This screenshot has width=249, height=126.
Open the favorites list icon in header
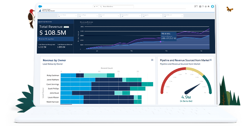tap(196, 7)
